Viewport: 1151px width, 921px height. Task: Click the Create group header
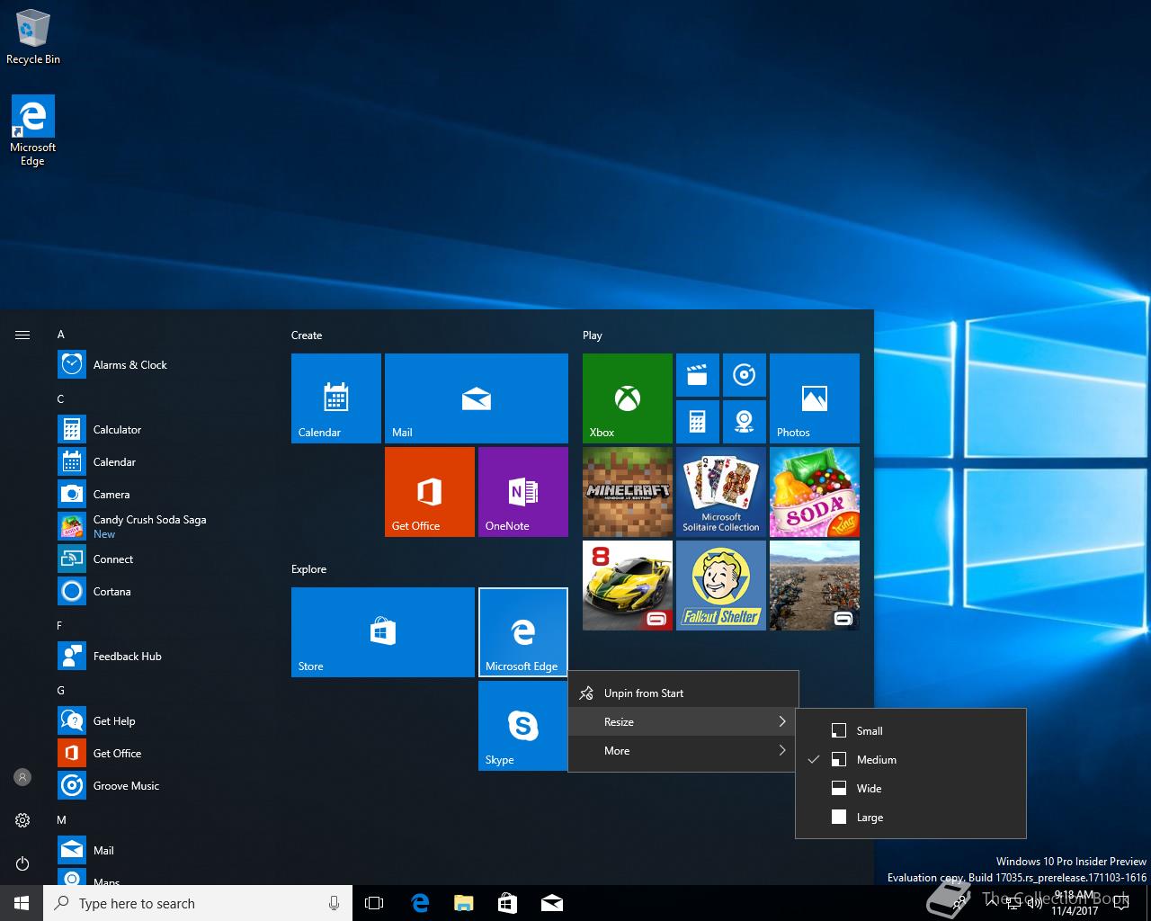coord(307,335)
